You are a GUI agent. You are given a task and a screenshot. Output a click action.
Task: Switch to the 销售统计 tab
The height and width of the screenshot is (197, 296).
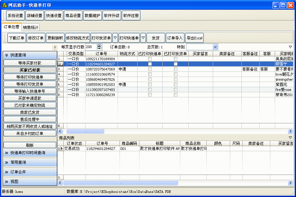31,27
